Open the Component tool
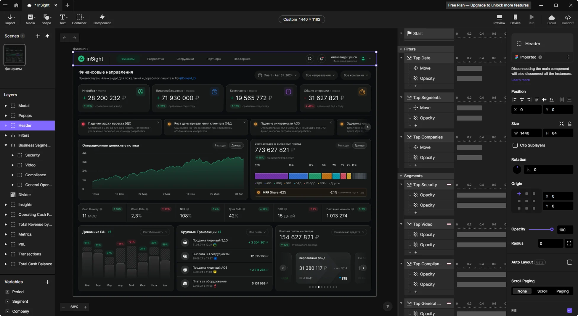578x316 pixels. (x=102, y=19)
